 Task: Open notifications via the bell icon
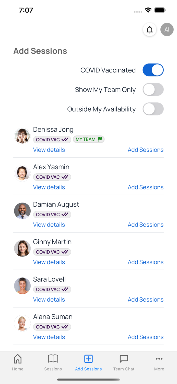(150, 30)
